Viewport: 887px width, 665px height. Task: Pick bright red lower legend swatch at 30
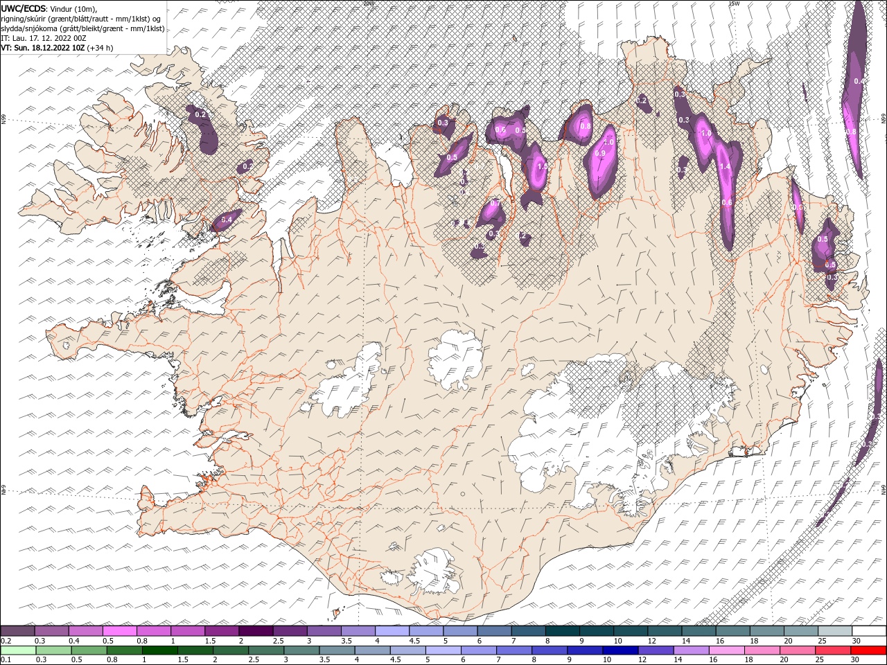pyautogui.click(x=868, y=650)
